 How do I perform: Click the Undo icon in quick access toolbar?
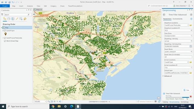(13, 2)
